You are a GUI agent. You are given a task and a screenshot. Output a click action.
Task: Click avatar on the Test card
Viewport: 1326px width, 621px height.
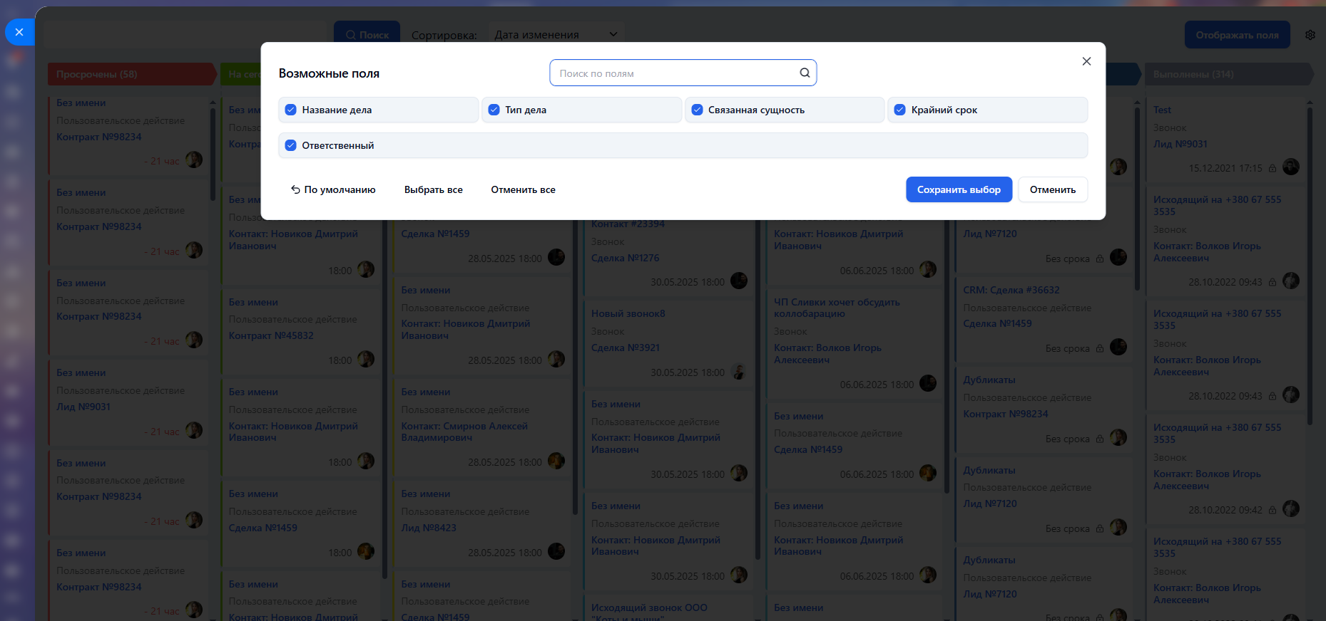pyautogui.click(x=1290, y=167)
